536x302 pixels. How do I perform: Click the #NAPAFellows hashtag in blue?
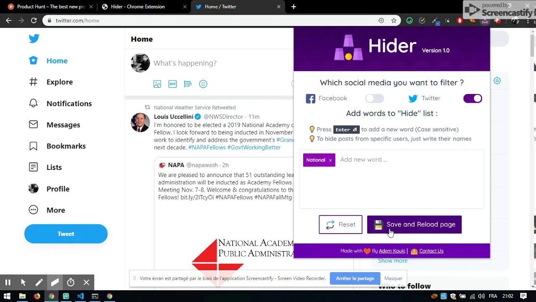coord(207,148)
